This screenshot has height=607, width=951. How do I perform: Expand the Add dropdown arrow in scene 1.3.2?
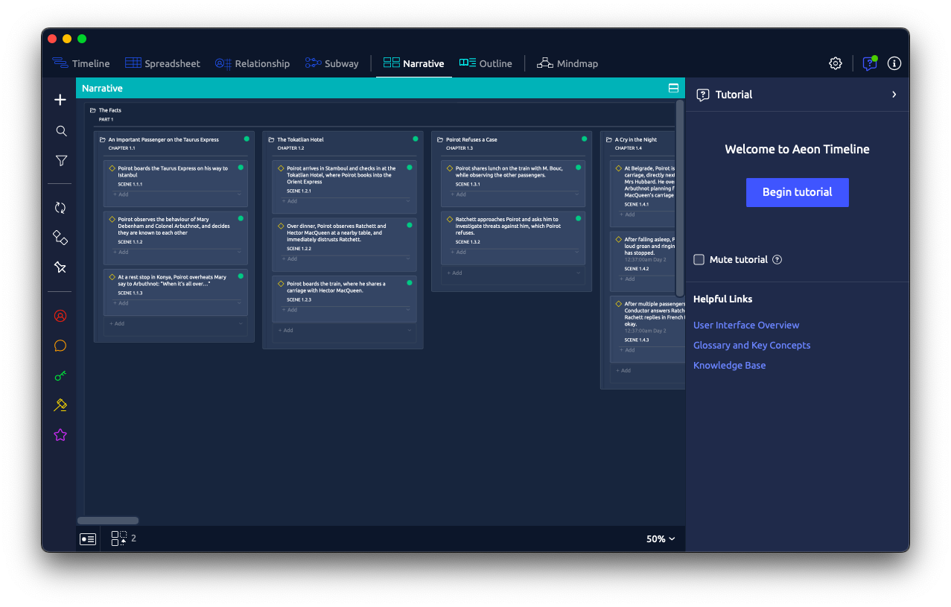tap(577, 252)
